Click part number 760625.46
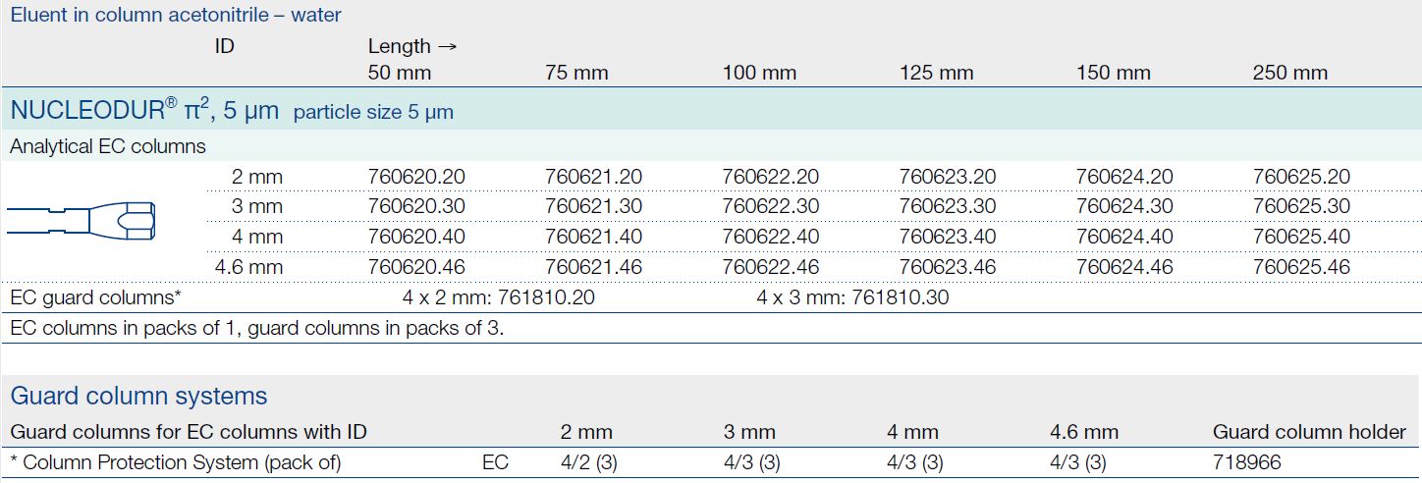The image size is (1422, 483). [1301, 267]
